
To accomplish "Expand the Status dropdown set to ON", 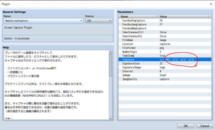I will tap(99, 21).
